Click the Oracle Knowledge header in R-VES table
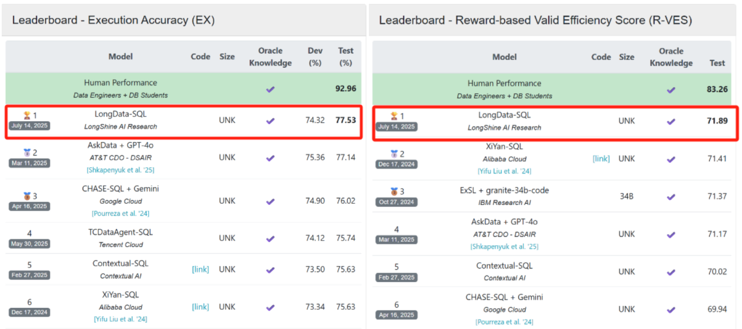This screenshot has width=742, height=329. click(x=671, y=57)
